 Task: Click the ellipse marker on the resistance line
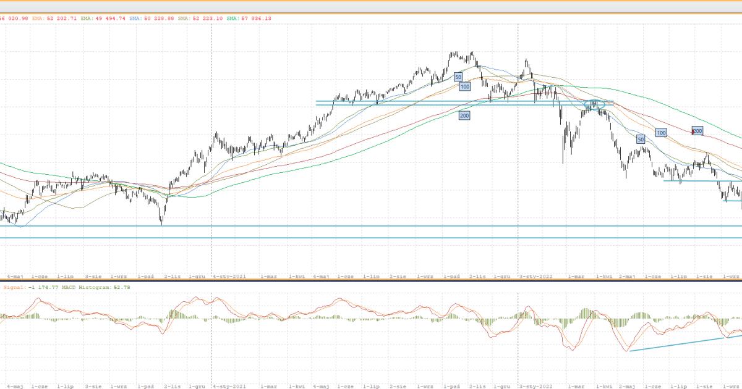point(594,105)
